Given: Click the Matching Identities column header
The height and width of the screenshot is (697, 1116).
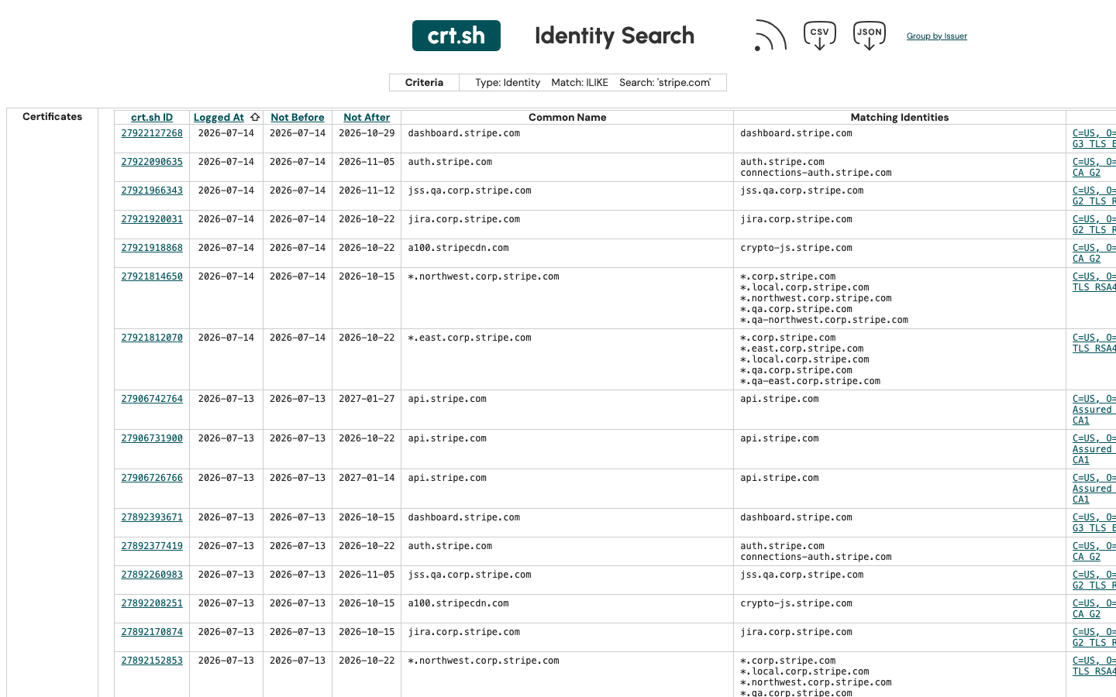Looking at the screenshot, I should [x=900, y=118].
